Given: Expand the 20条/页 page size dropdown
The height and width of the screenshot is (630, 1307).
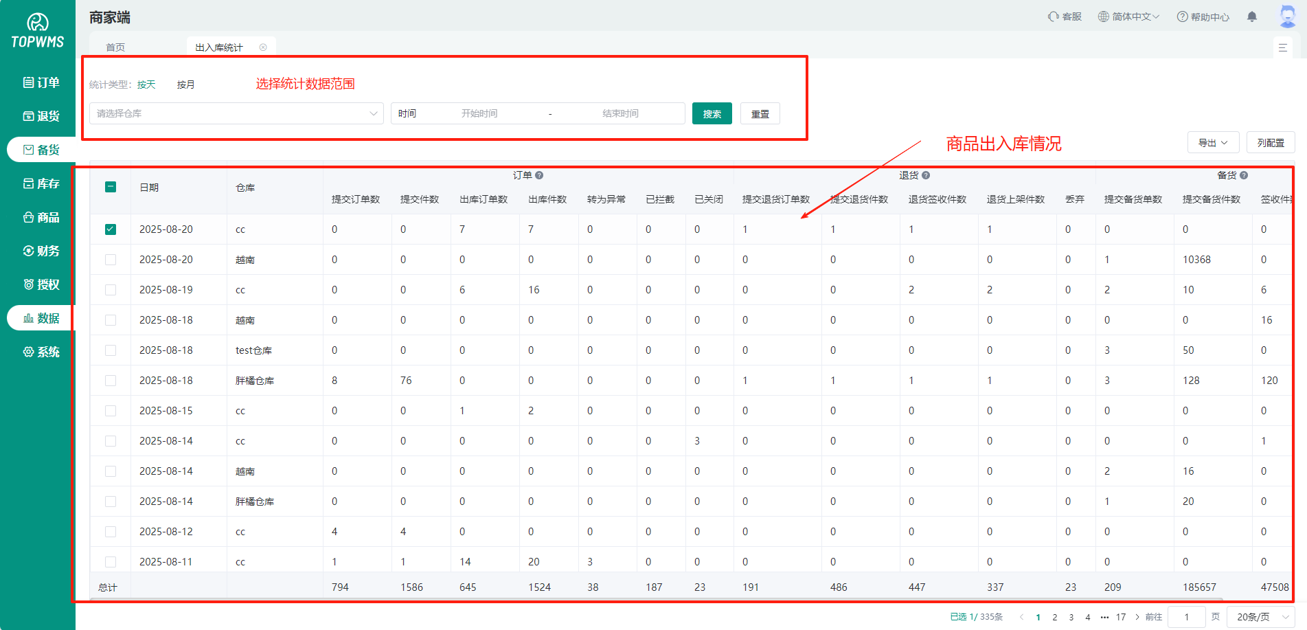Looking at the screenshot, I should point(1262,617).
